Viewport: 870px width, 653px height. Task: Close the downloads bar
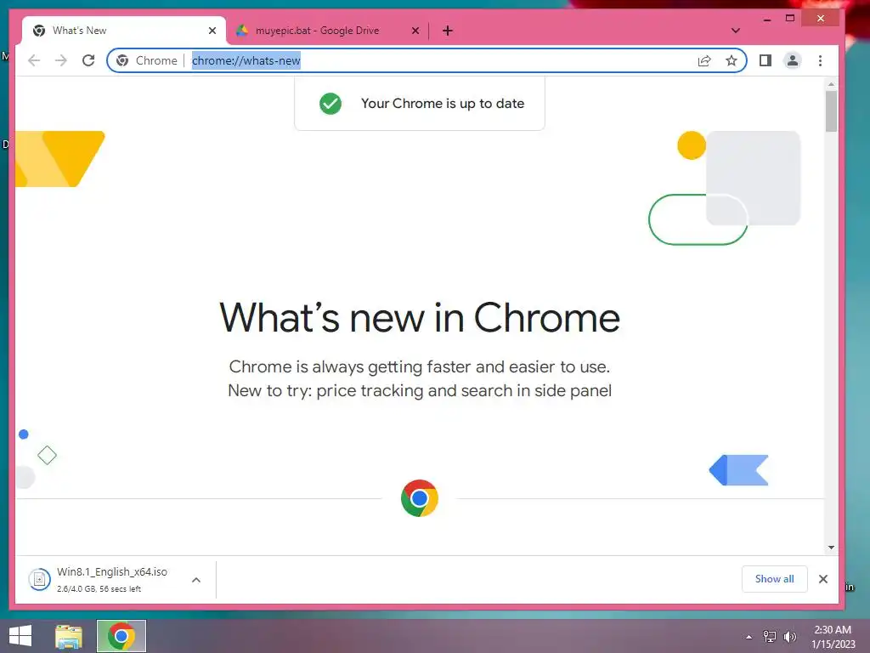pos(822,579)
